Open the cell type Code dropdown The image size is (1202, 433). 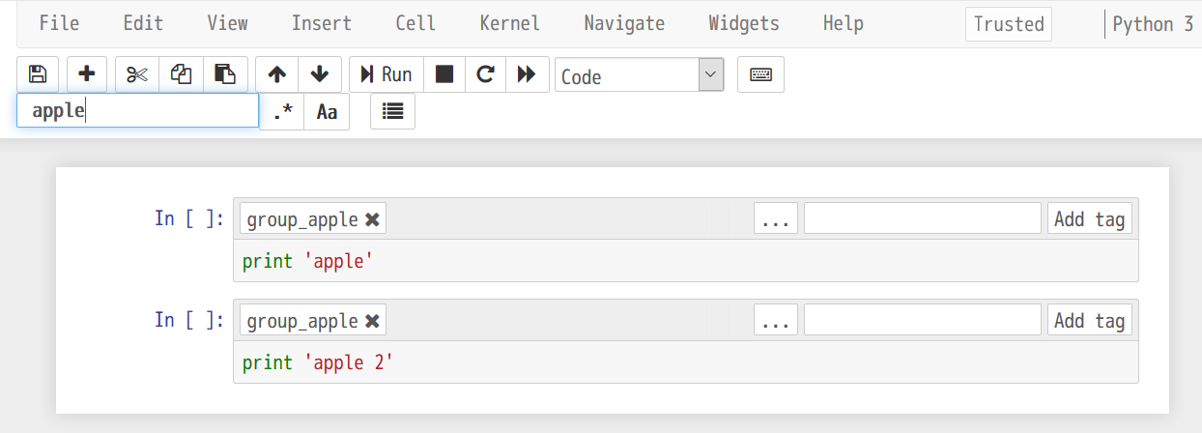(639, 75)
